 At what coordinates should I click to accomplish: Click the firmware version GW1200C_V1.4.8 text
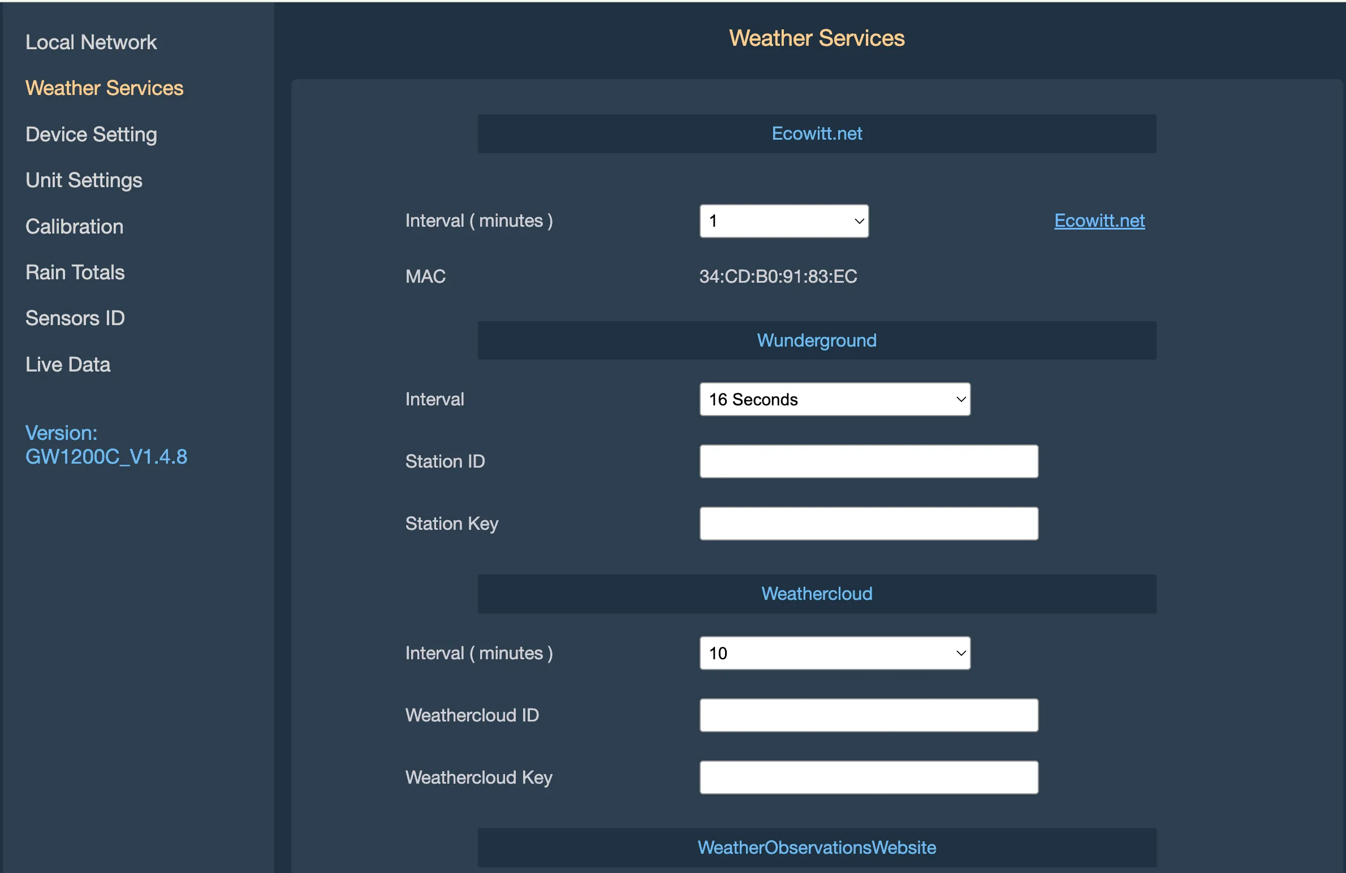click(106, 457)
